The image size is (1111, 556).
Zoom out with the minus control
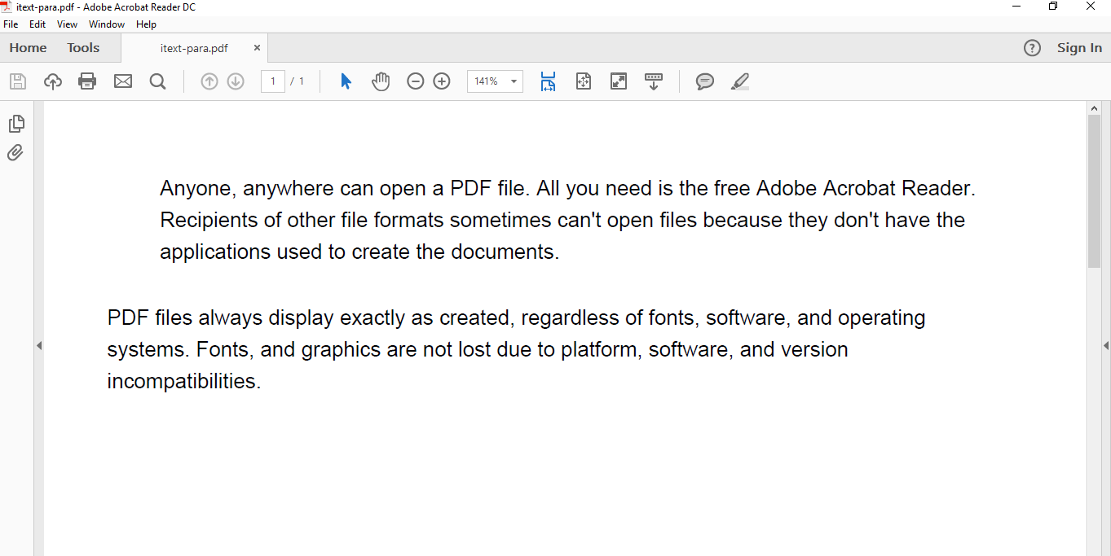pos(416,81)
